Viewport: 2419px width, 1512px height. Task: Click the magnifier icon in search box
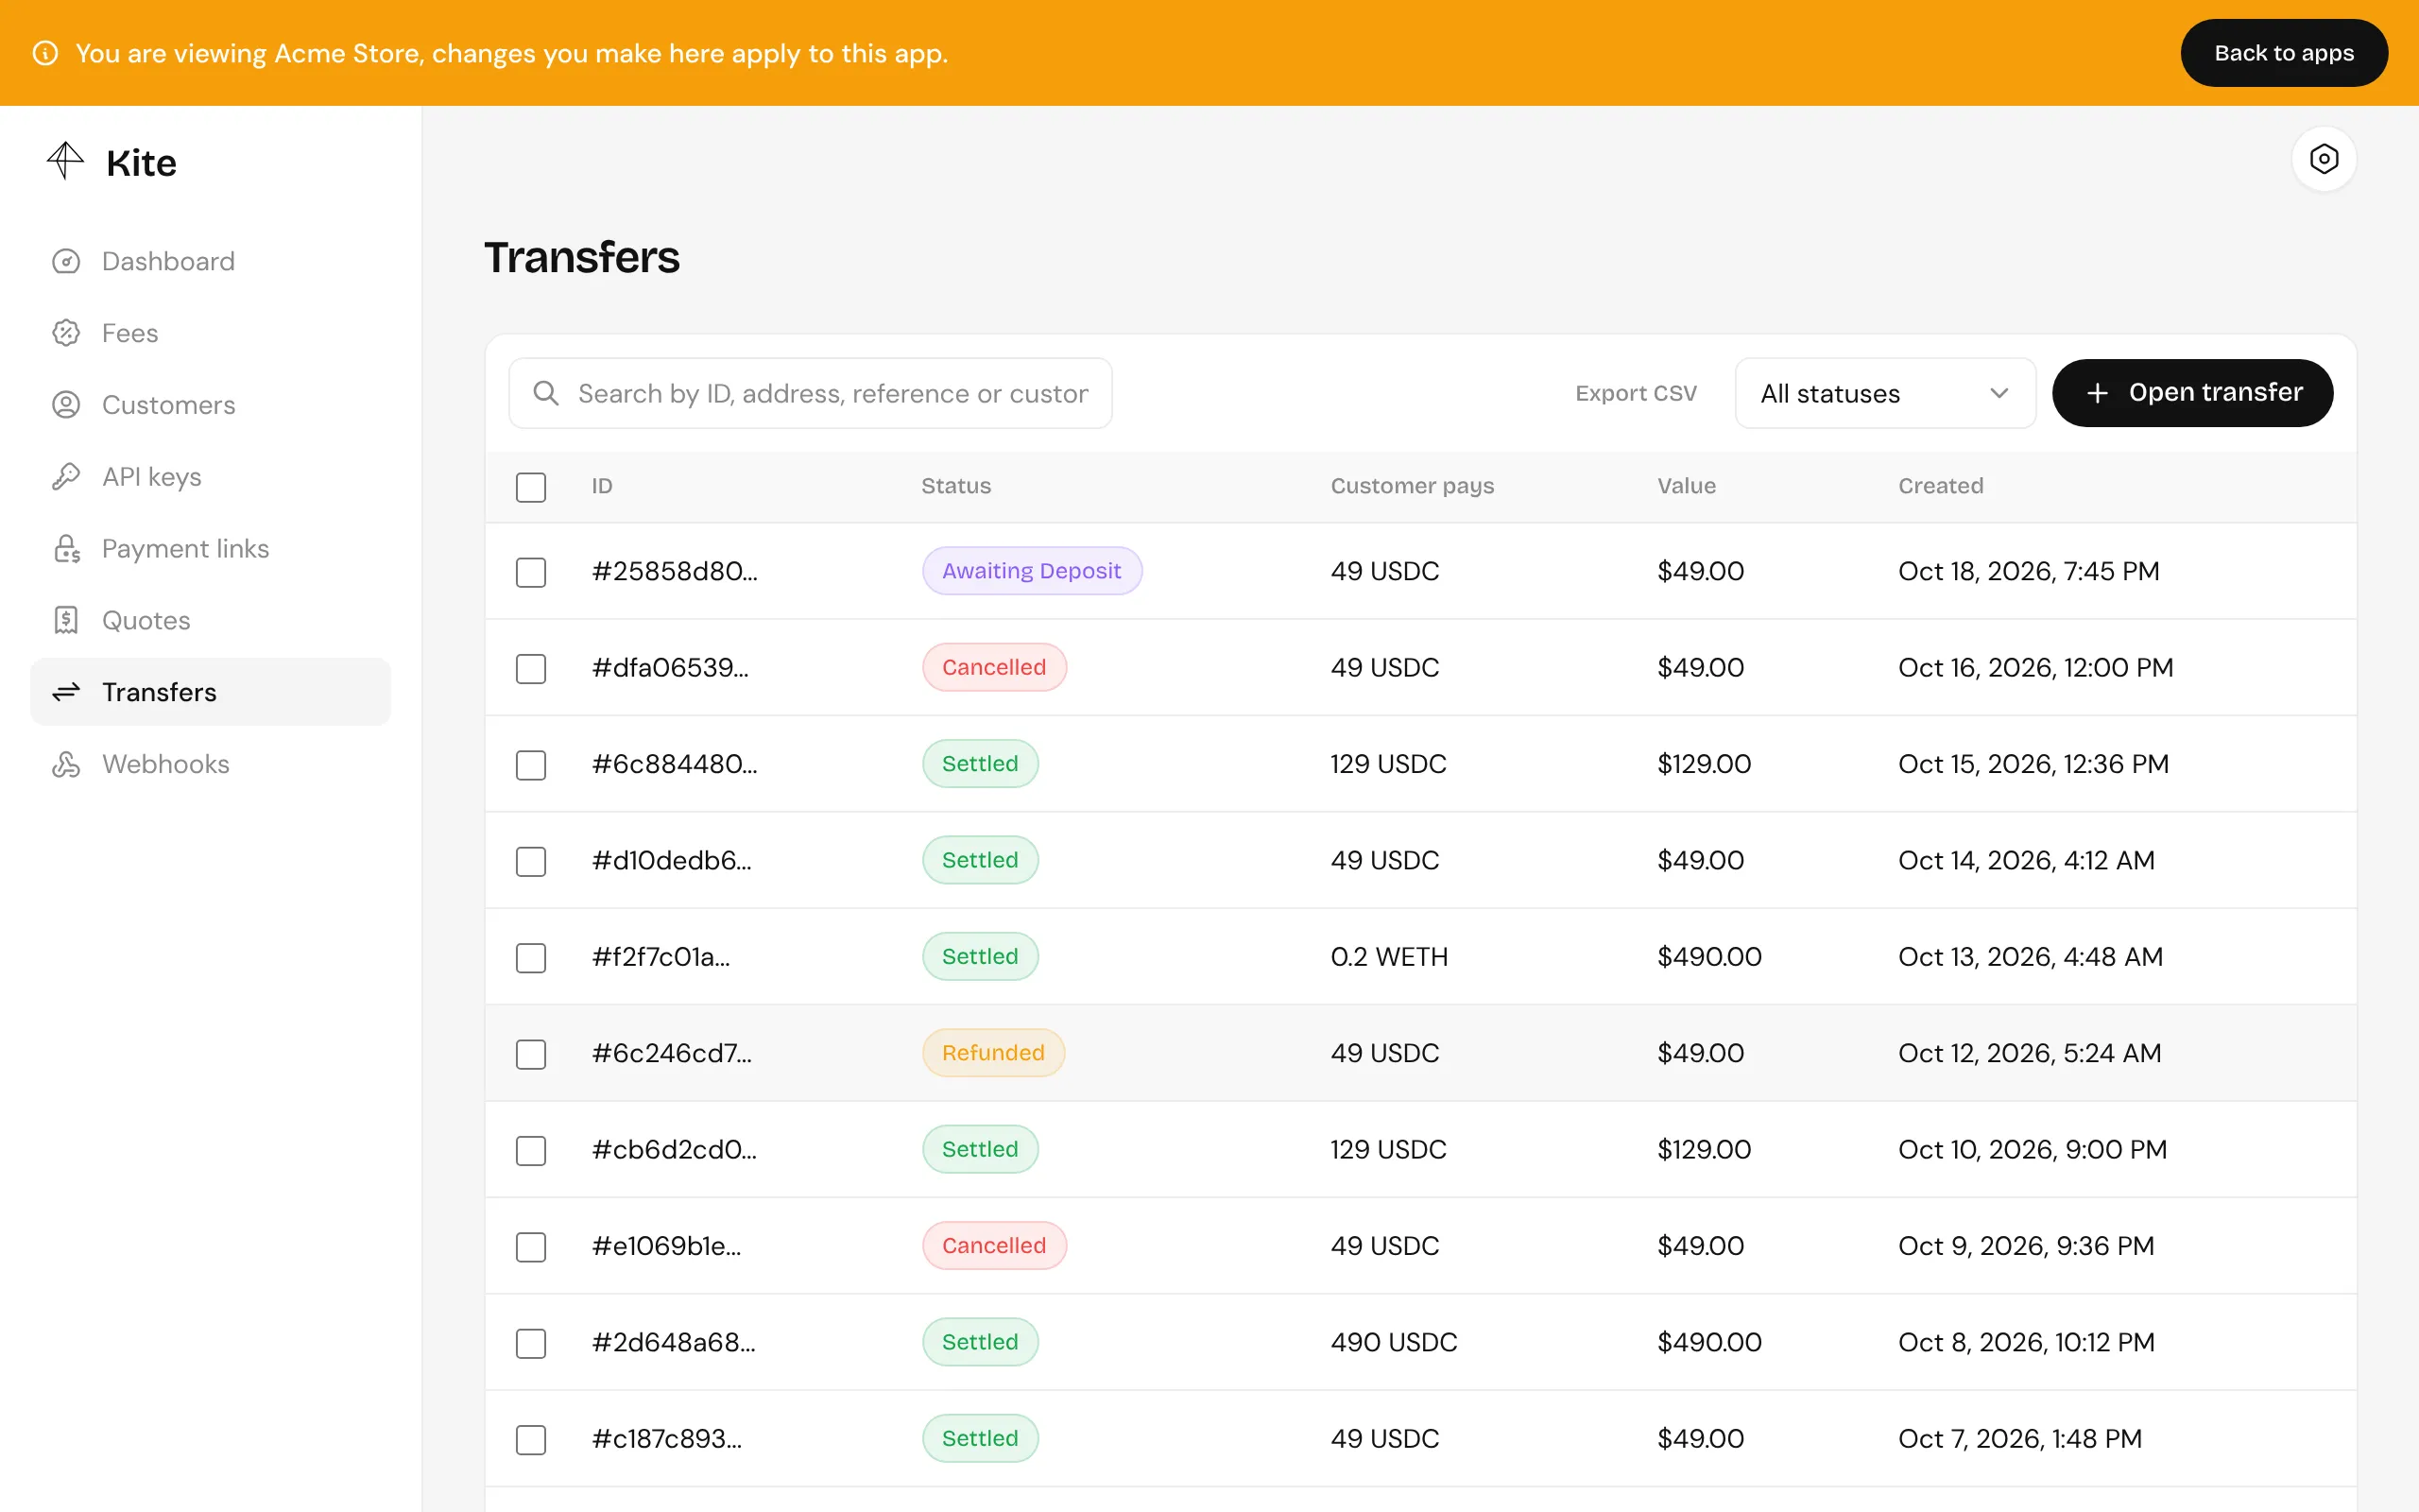(x=546, y=393)
